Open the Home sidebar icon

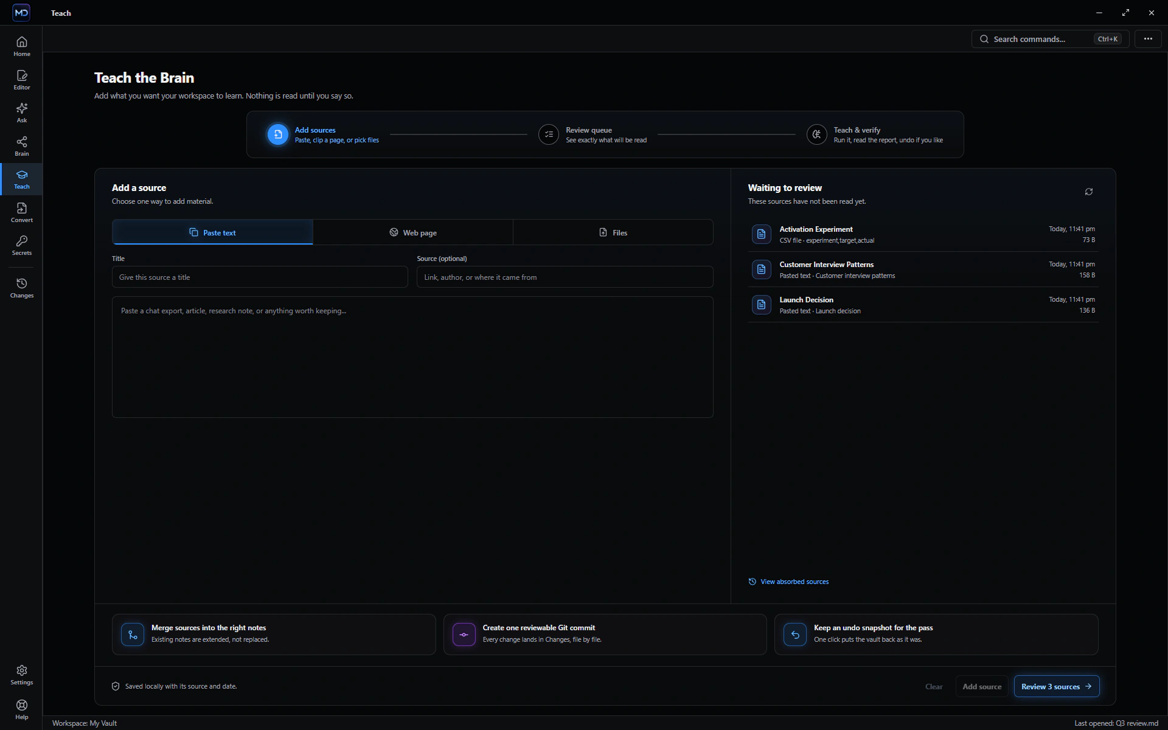point(21,46)
